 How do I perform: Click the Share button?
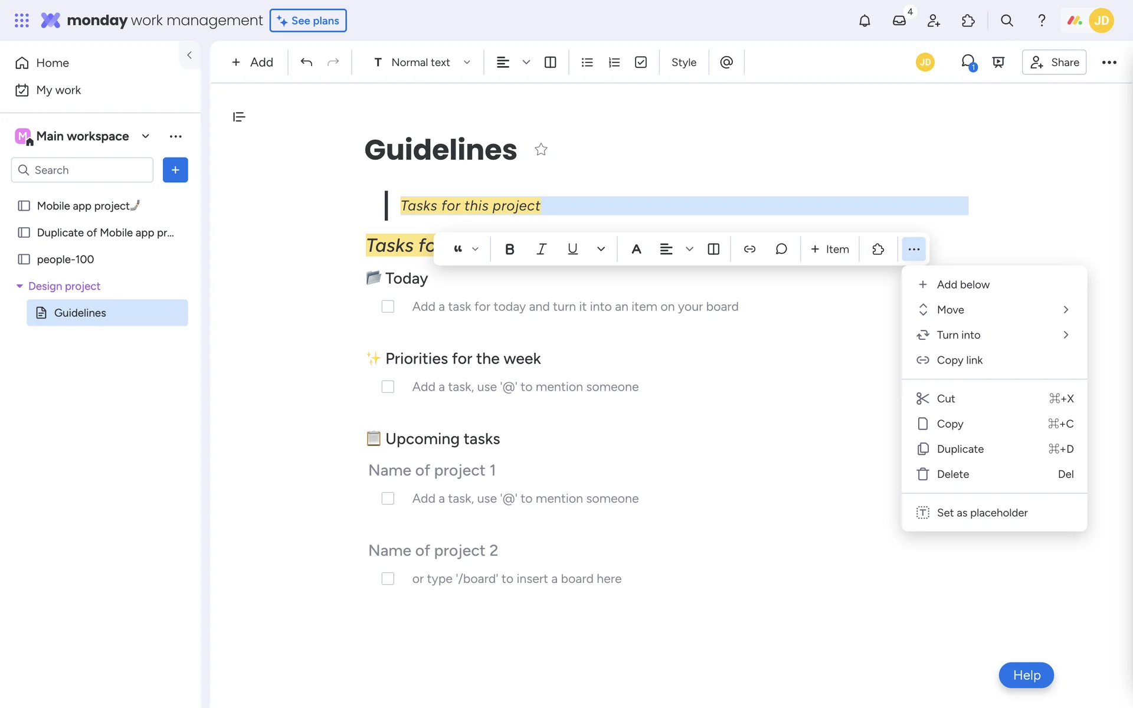1054,62
